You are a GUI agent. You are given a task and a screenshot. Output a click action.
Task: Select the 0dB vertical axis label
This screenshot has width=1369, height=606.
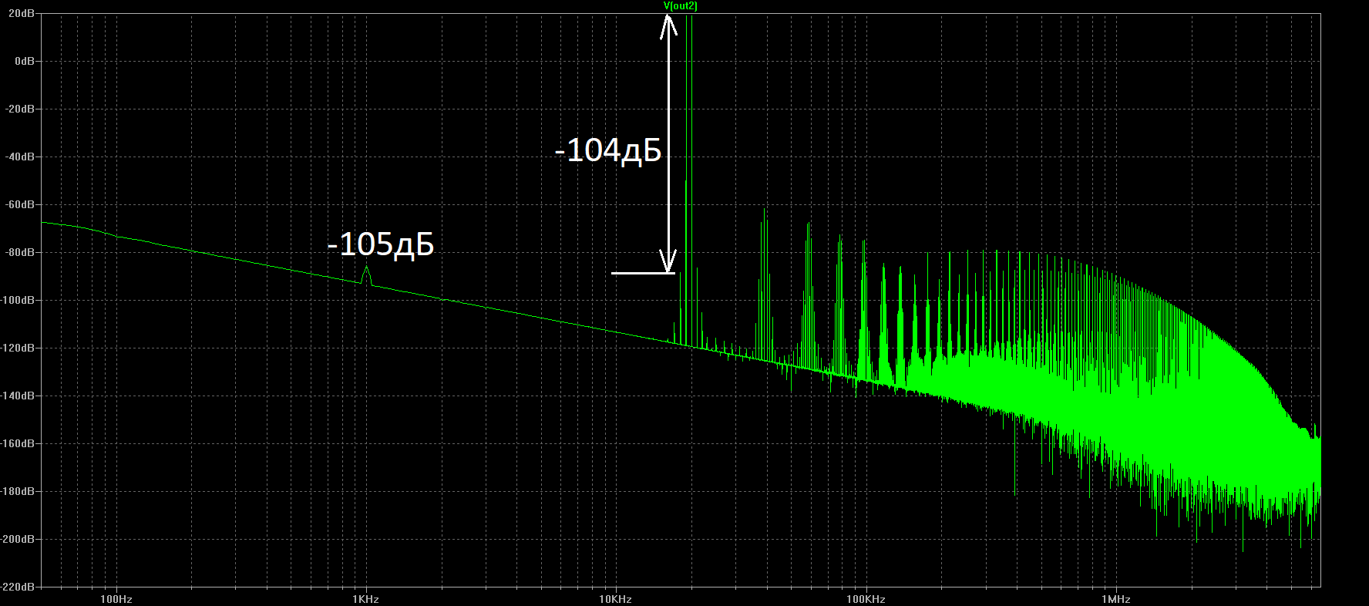coord(25,61)
